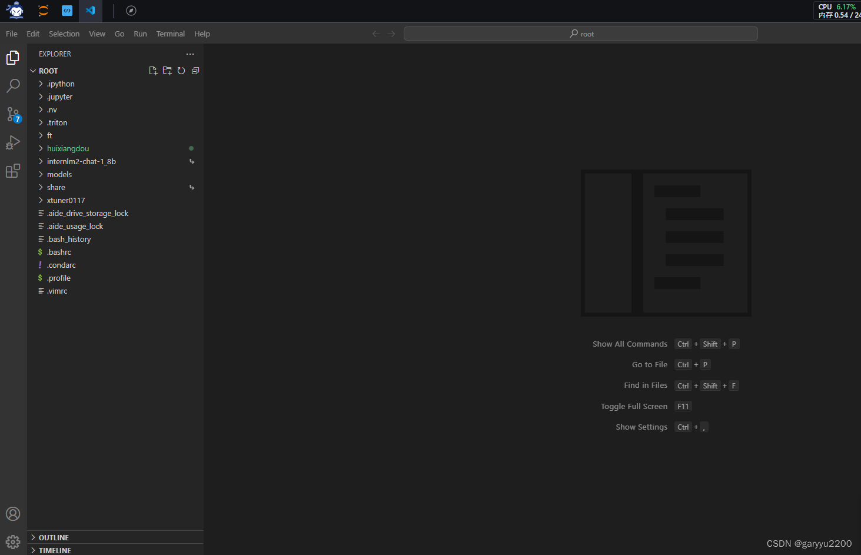This screenshot has height=555, width=861.
Task: Click the New Folder icon in Explorer
Action: tap(167, 71)
